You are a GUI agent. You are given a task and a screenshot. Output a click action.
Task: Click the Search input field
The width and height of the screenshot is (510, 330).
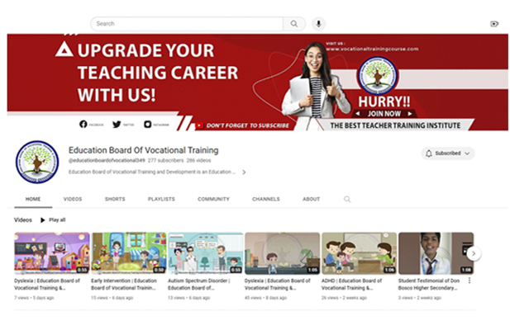click(187, 24)
